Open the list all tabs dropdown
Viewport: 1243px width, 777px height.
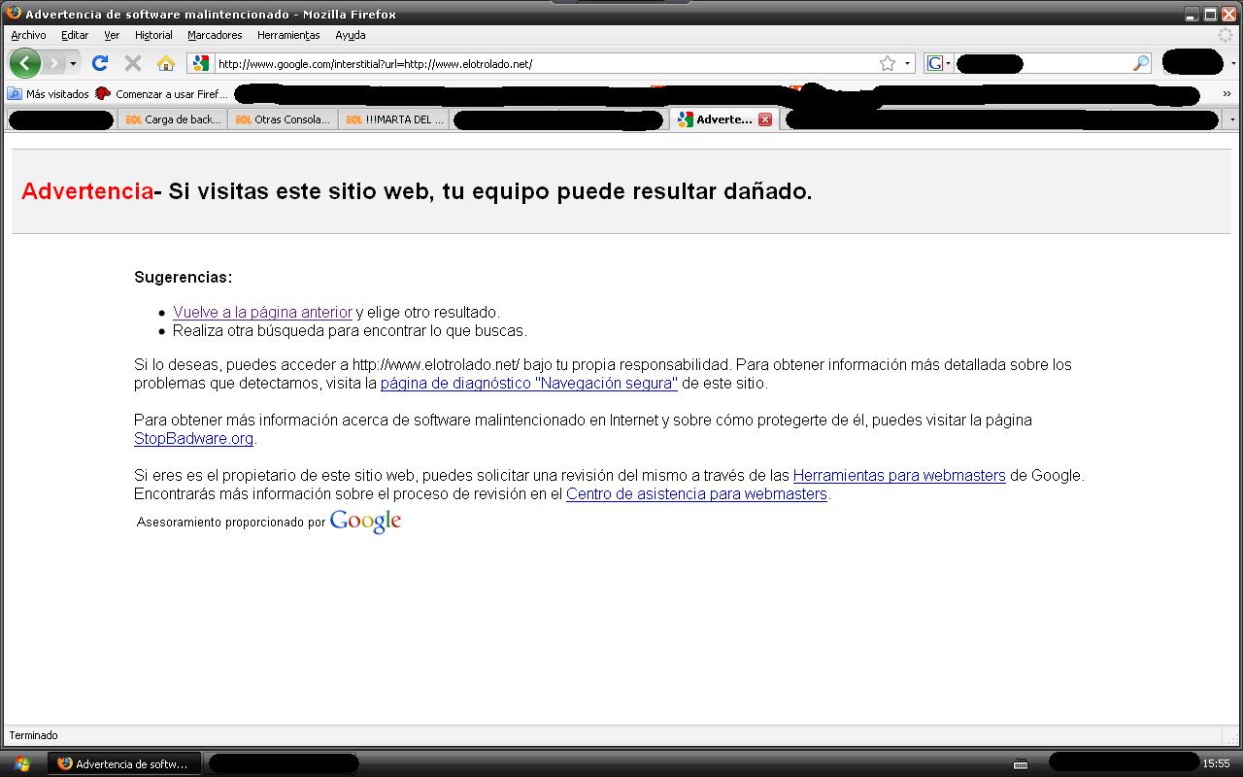[x=1232, y=119]
